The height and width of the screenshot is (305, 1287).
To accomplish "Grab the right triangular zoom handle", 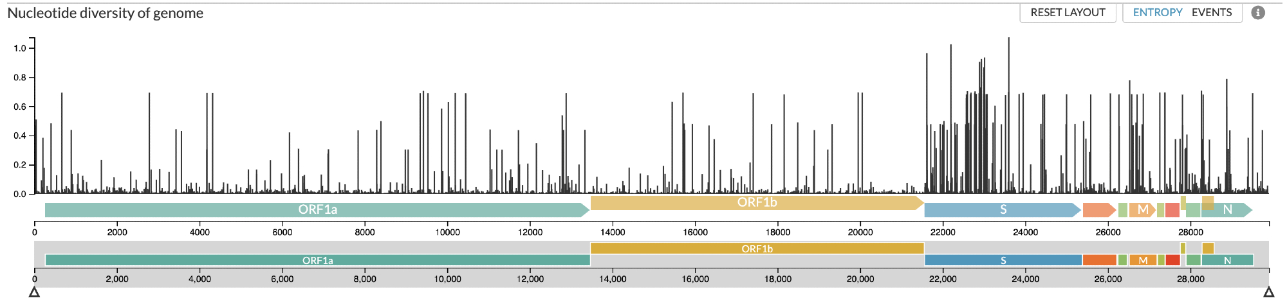I will pos(1268,293).
